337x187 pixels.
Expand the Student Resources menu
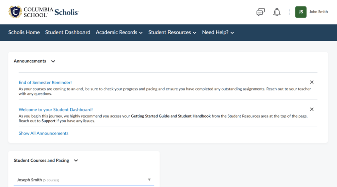[172, 32]
